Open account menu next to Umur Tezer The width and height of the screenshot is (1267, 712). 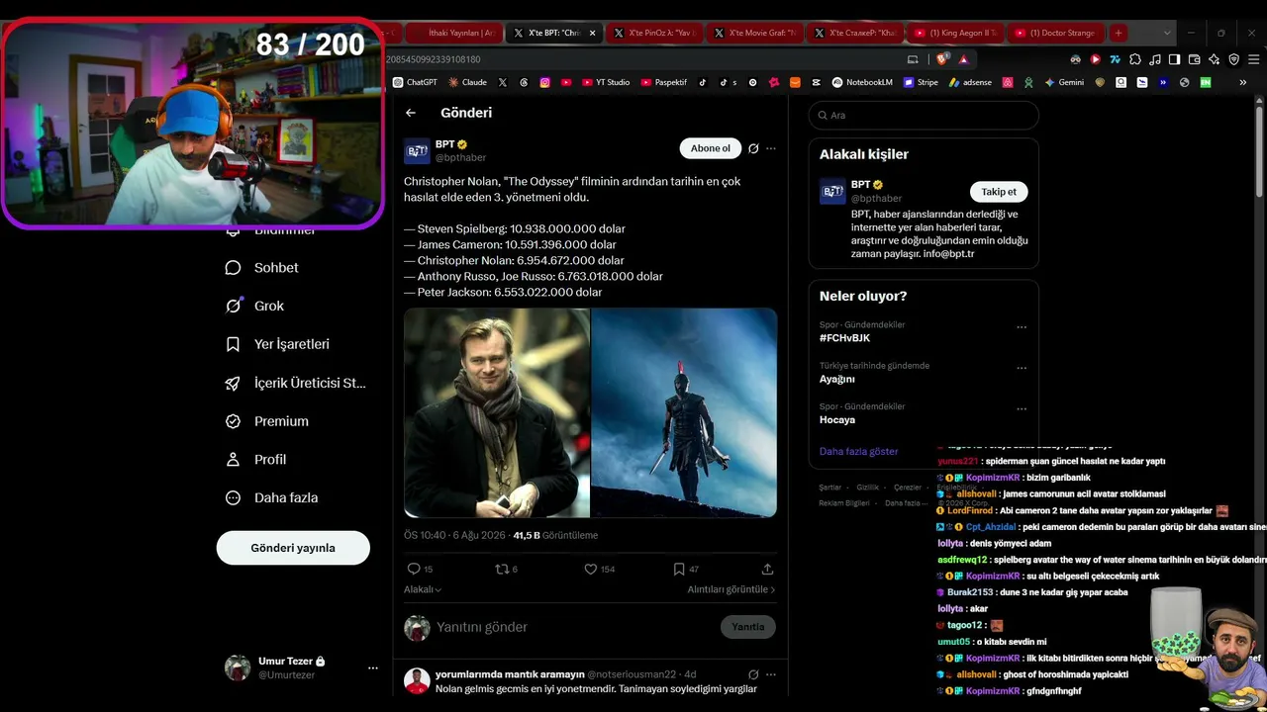pos(373,667)
